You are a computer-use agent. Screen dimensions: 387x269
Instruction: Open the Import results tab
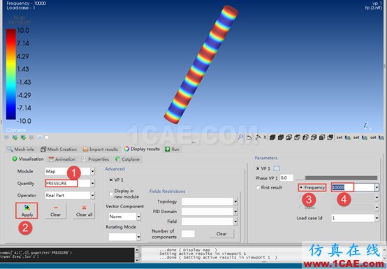(x=101, y=149)
